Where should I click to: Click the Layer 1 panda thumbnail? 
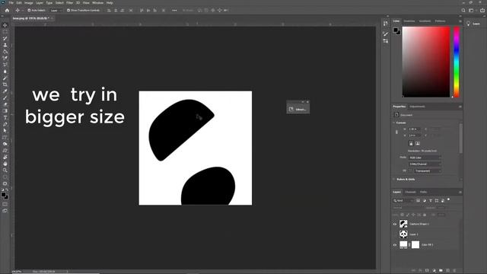(403, 234)
